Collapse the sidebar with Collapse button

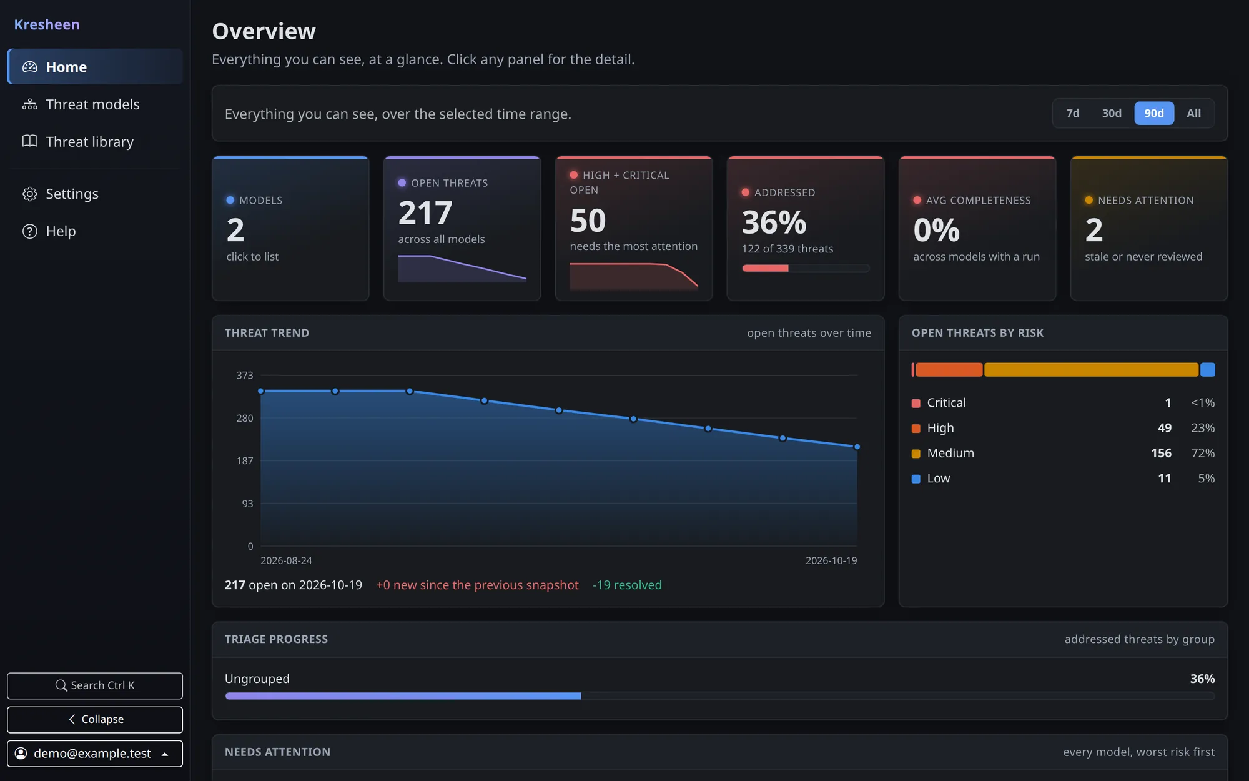click(95, 719)
